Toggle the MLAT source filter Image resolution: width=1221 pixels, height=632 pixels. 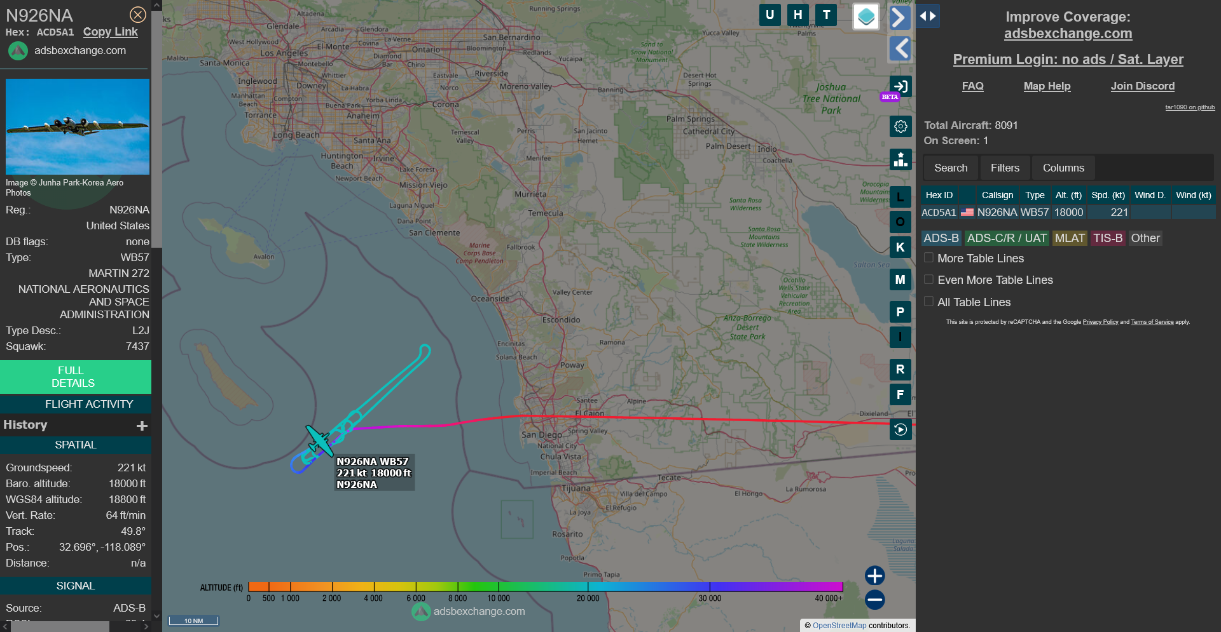[x=1070, y=238]
